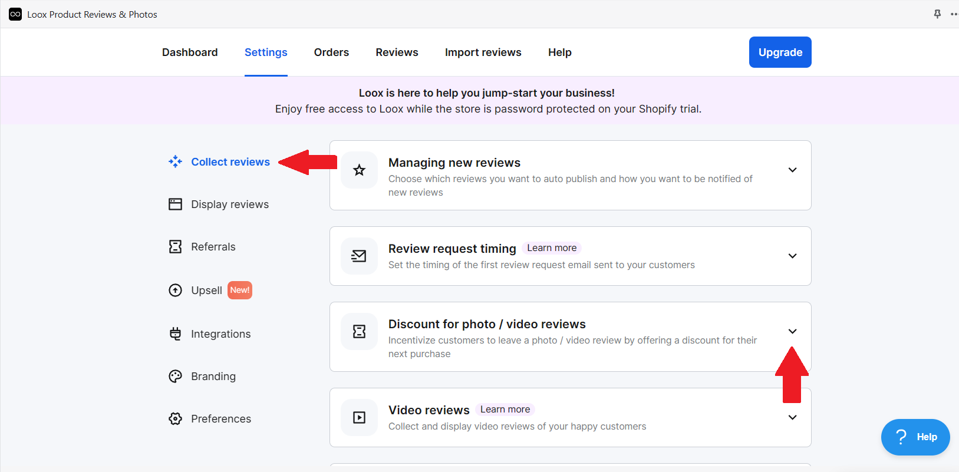Open the Orders tab

point(331,52)
